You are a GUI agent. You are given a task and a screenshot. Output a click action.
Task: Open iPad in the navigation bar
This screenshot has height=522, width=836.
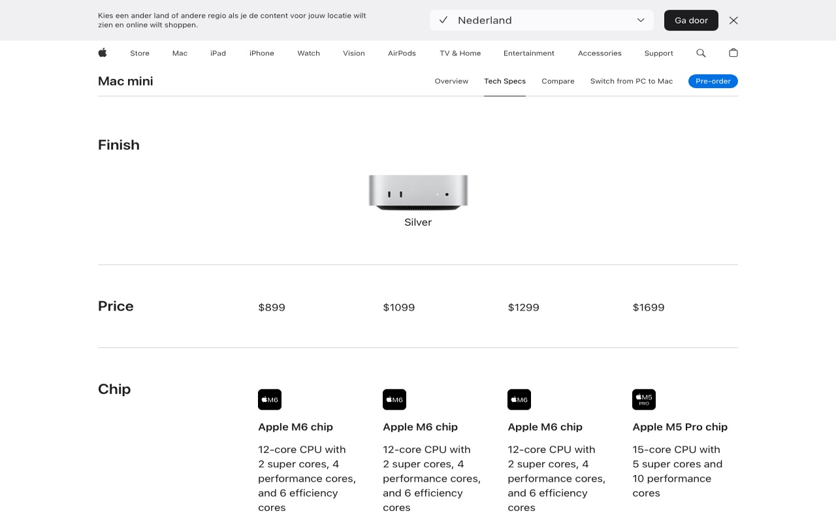(x=218, y=54)
